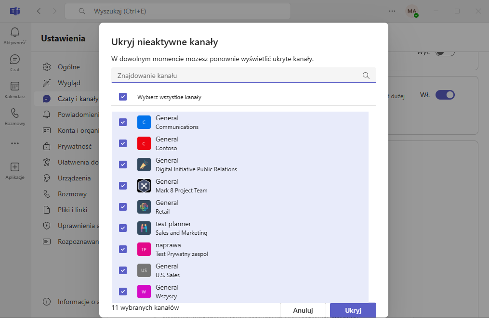Open the MA profile avatar
489x318 pixels.
[411, 11]
